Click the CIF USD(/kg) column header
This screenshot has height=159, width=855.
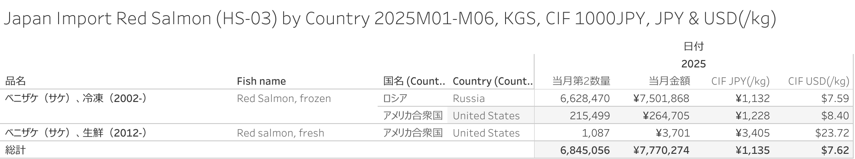click(819, 81)
